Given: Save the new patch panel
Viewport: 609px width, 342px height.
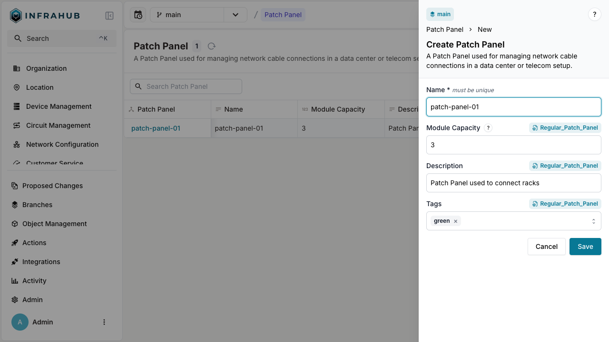Looking at the screenshot, I should [585, 247].
